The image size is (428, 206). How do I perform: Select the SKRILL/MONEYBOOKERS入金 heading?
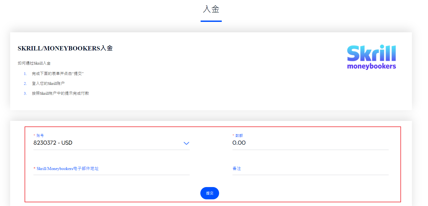coord(65,48)
